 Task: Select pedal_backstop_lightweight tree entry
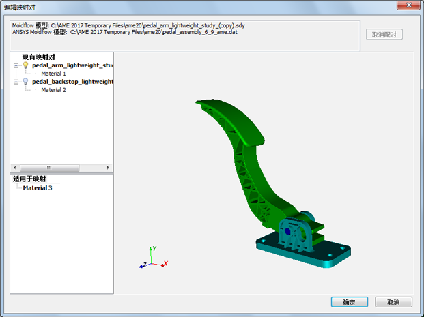click(72, 82)
